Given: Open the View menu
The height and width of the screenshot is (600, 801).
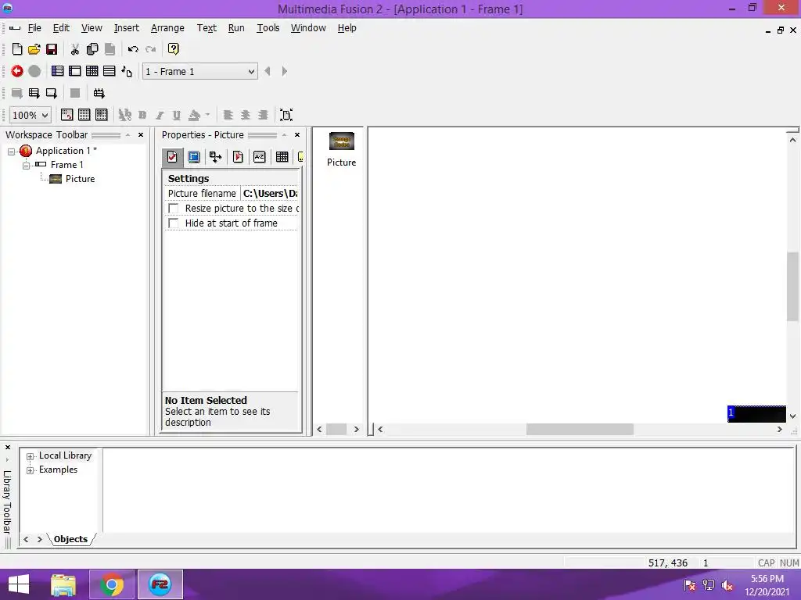Looking at the screenshot, I should [x=92, y=28].
